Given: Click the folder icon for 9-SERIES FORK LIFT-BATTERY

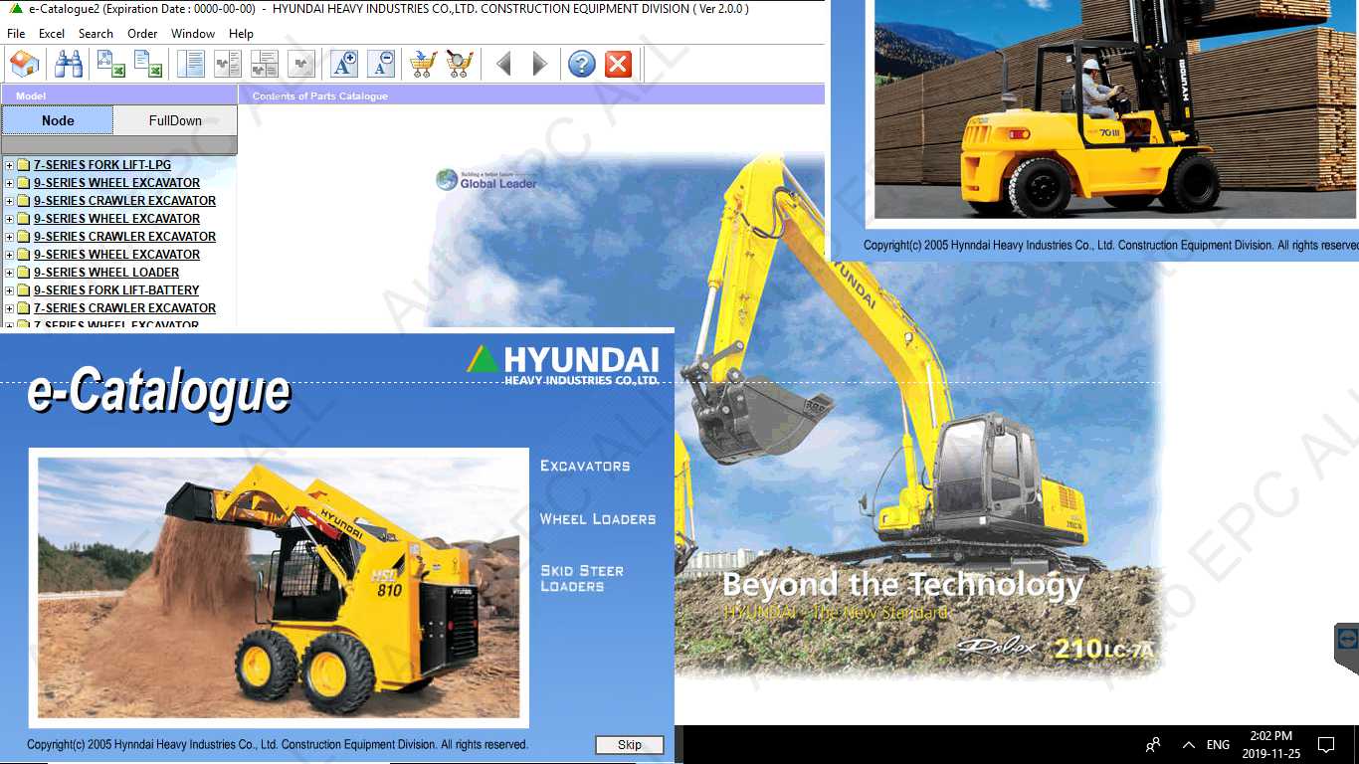Looking at the screenshot, I should tap(24, 290).
